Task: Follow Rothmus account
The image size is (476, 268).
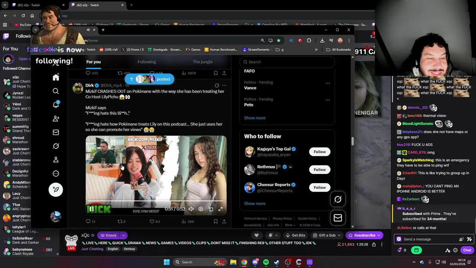Action: click(x=319, y=170)
